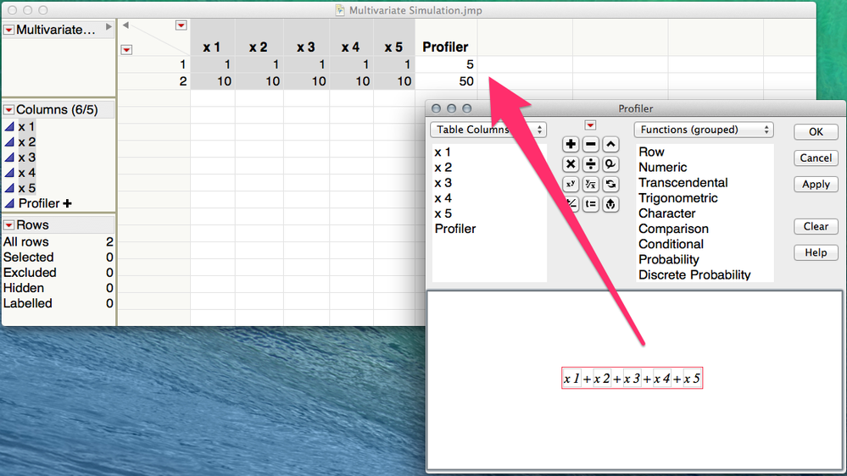This screenshot has width=847, height=476.
Task: Click the plus (add) keypad button
Action: (571, 145)
